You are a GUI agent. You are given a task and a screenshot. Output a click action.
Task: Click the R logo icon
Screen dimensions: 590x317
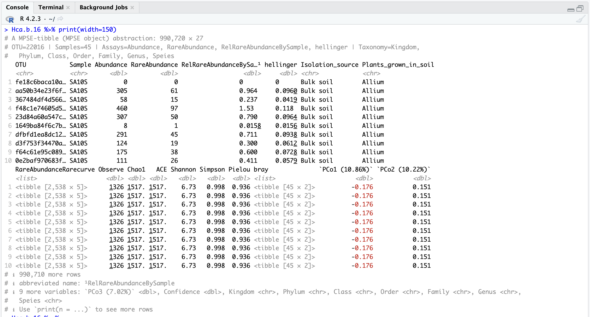tap(10, 19)
